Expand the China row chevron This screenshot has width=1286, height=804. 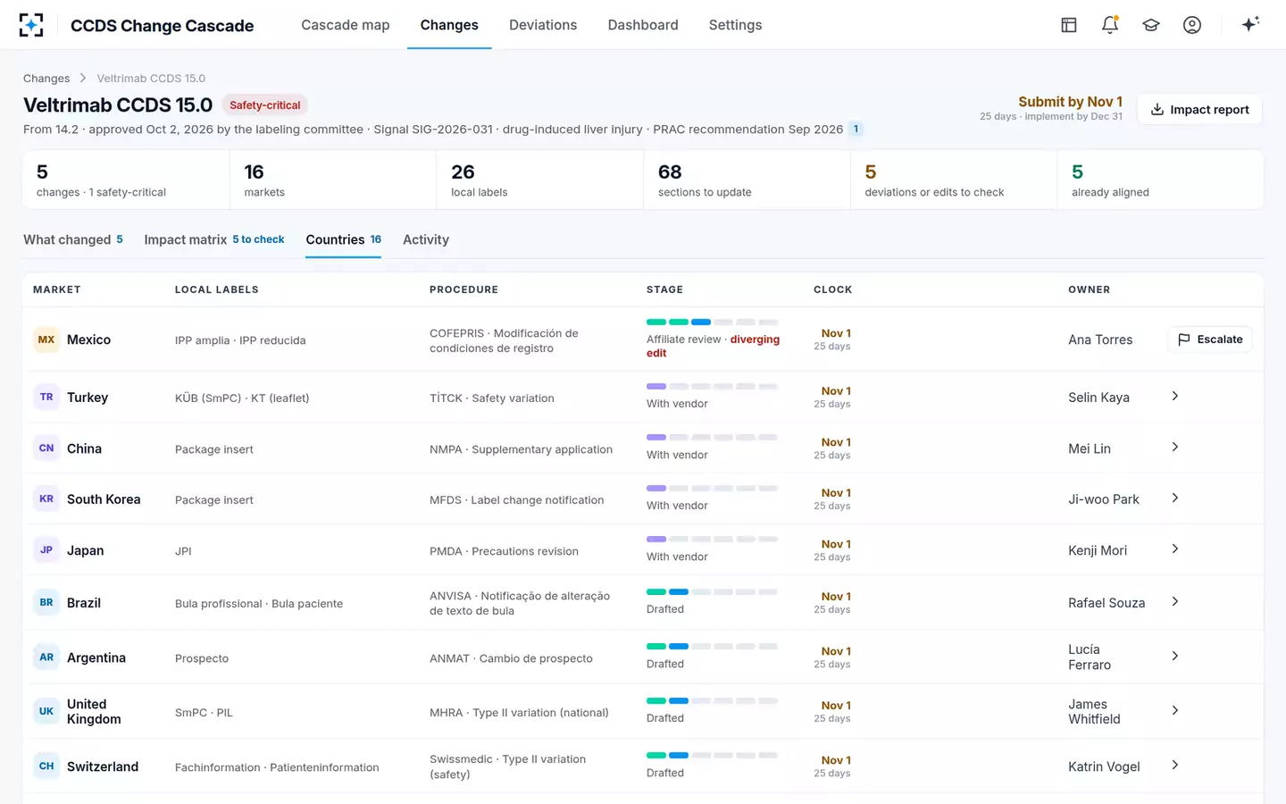point(1175,447)
